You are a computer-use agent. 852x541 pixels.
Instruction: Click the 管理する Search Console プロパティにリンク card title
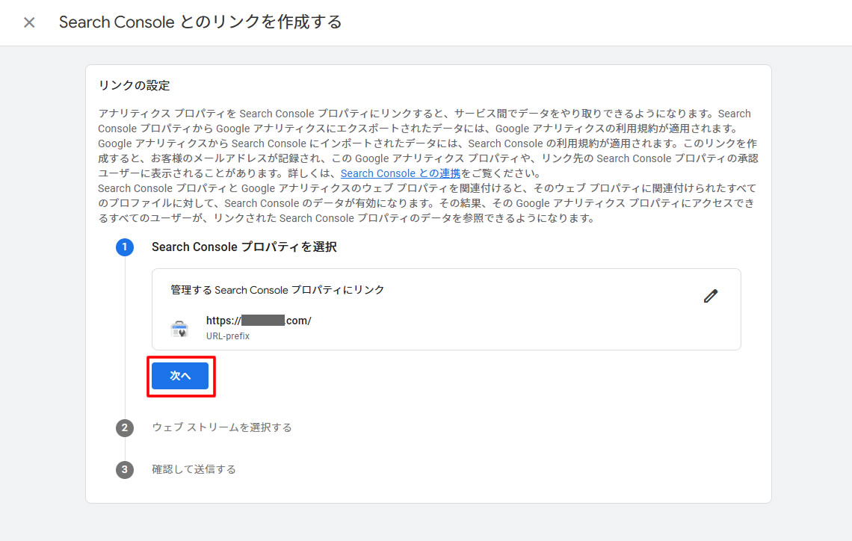277,290
